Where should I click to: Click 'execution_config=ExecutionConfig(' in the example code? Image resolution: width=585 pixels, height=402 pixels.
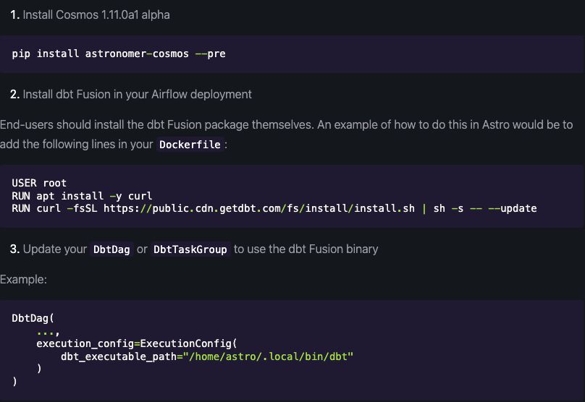(137, 343)
